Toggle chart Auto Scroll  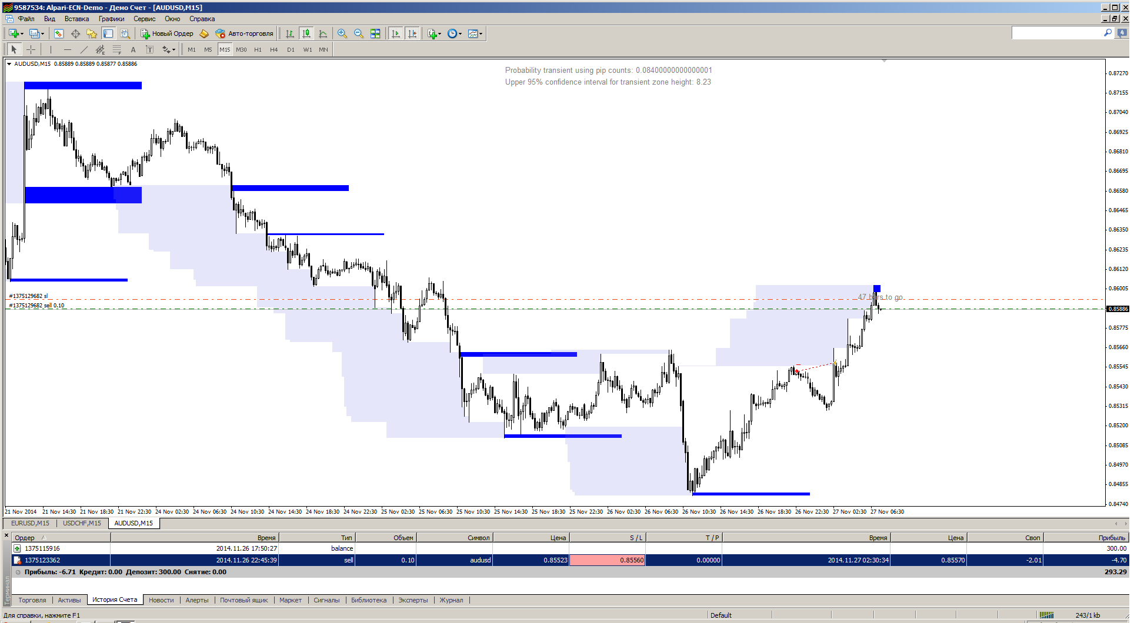(x=396, y=34)
